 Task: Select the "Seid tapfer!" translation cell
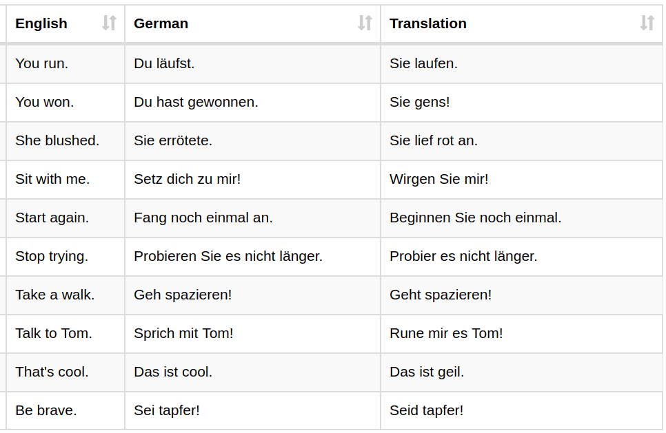[426, 410]
